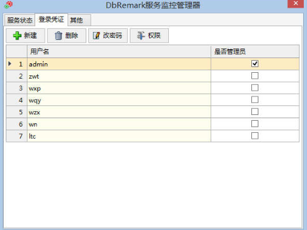Enable administrator checkbox for user zwt
This screenshot has width=307, height=230.
coord(255,76)
